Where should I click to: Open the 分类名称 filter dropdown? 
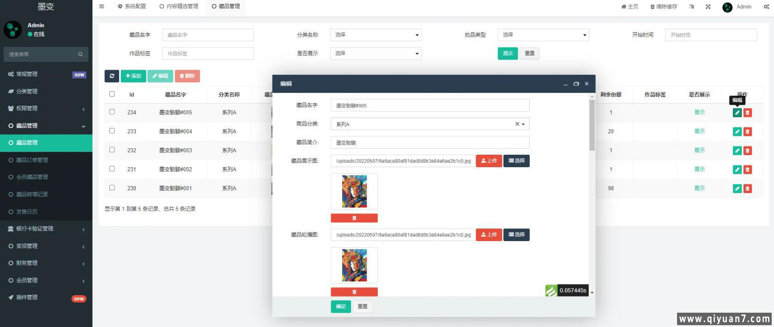pos(375,35)
